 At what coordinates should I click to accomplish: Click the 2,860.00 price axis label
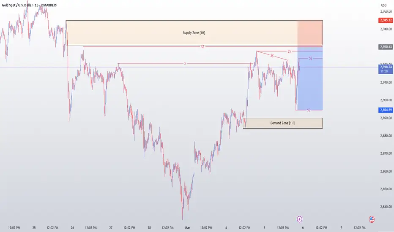(x=386, y=171)
